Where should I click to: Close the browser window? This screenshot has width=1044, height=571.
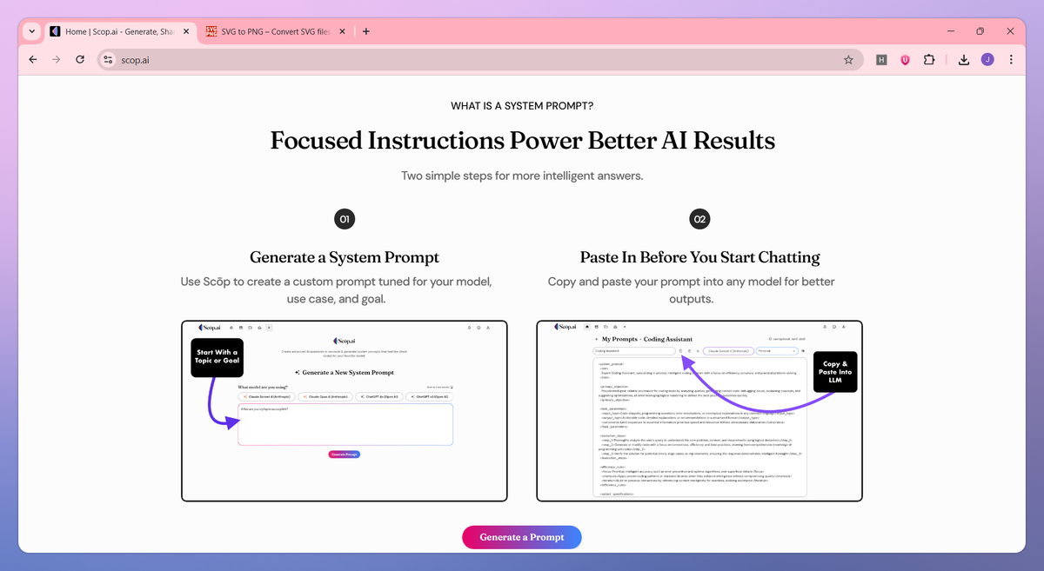tap(1010, 31)
